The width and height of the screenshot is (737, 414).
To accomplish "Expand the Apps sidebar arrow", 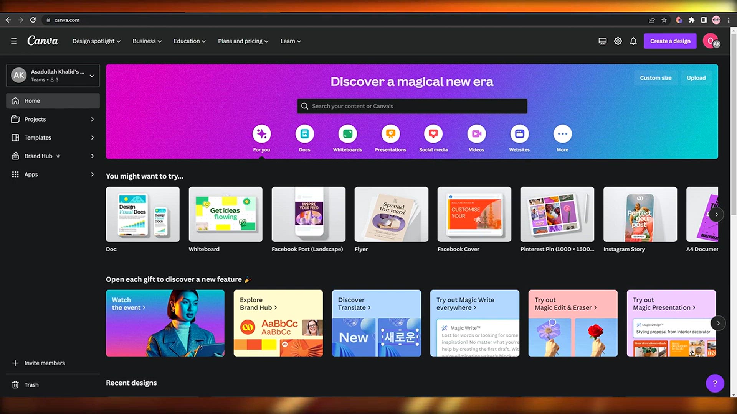I will coord(93,174).
